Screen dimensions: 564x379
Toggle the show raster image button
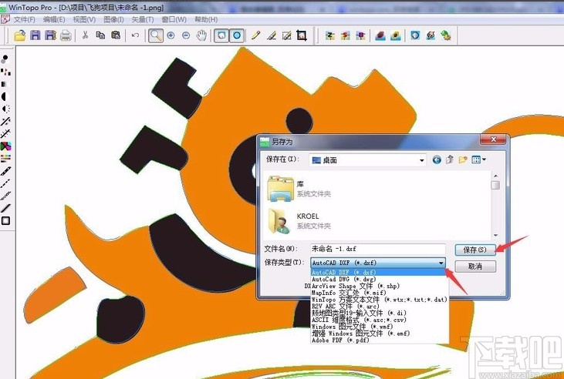221,35
